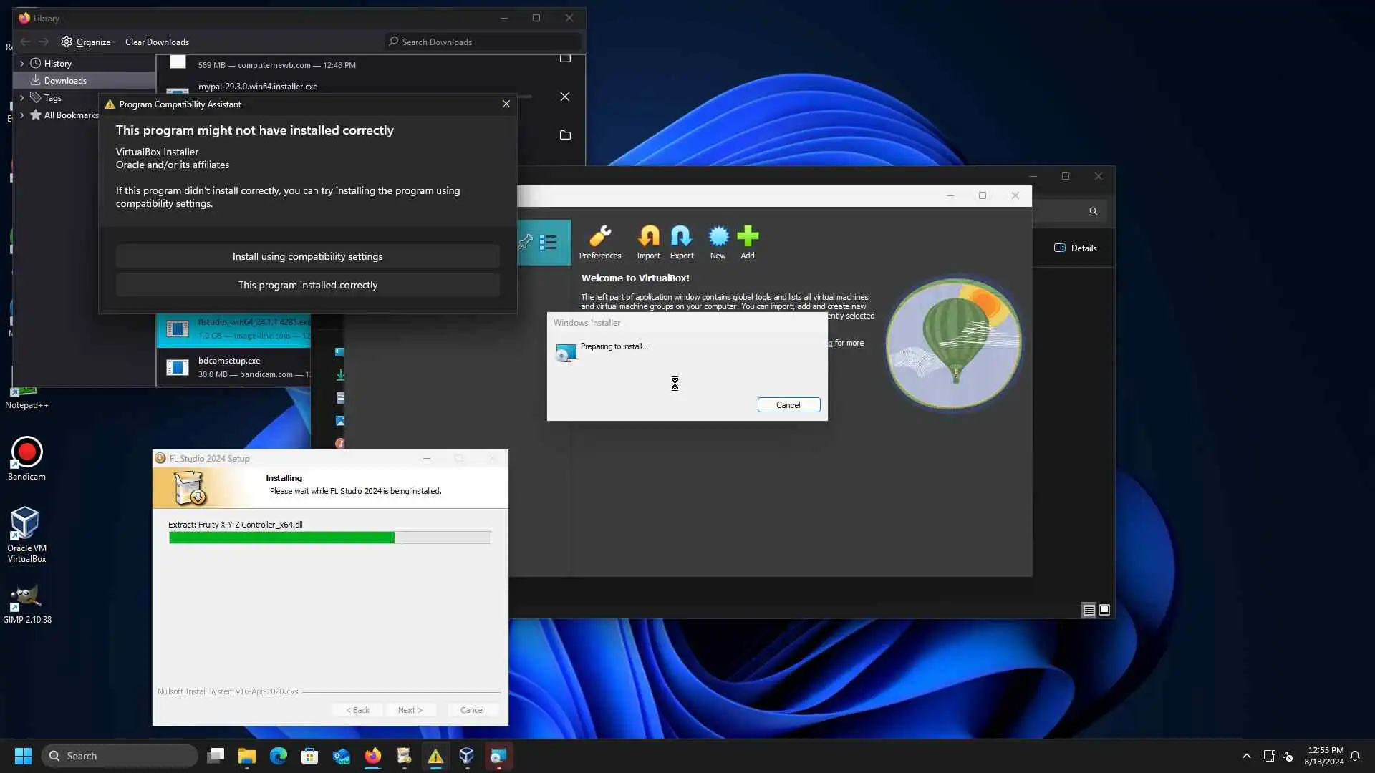Open Firefox from the taskbar
The height and width of the screenshot is (773, 1375).
(x=372, y=756)
